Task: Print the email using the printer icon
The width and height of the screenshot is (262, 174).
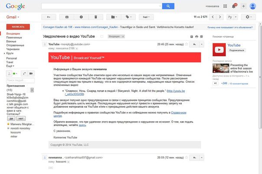Action: tap(196, 37)
